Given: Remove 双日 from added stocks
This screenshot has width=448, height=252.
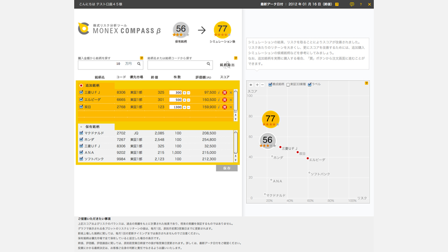Looking at the screenshot, I should (231, 107).
